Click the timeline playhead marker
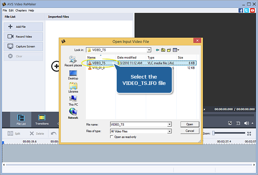The height and width of the screenshot is (175, 258). point(3,142)
